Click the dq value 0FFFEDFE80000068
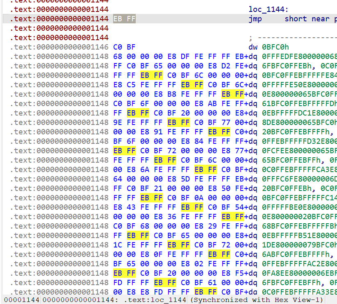337x304 pixels. coord(299,57)
